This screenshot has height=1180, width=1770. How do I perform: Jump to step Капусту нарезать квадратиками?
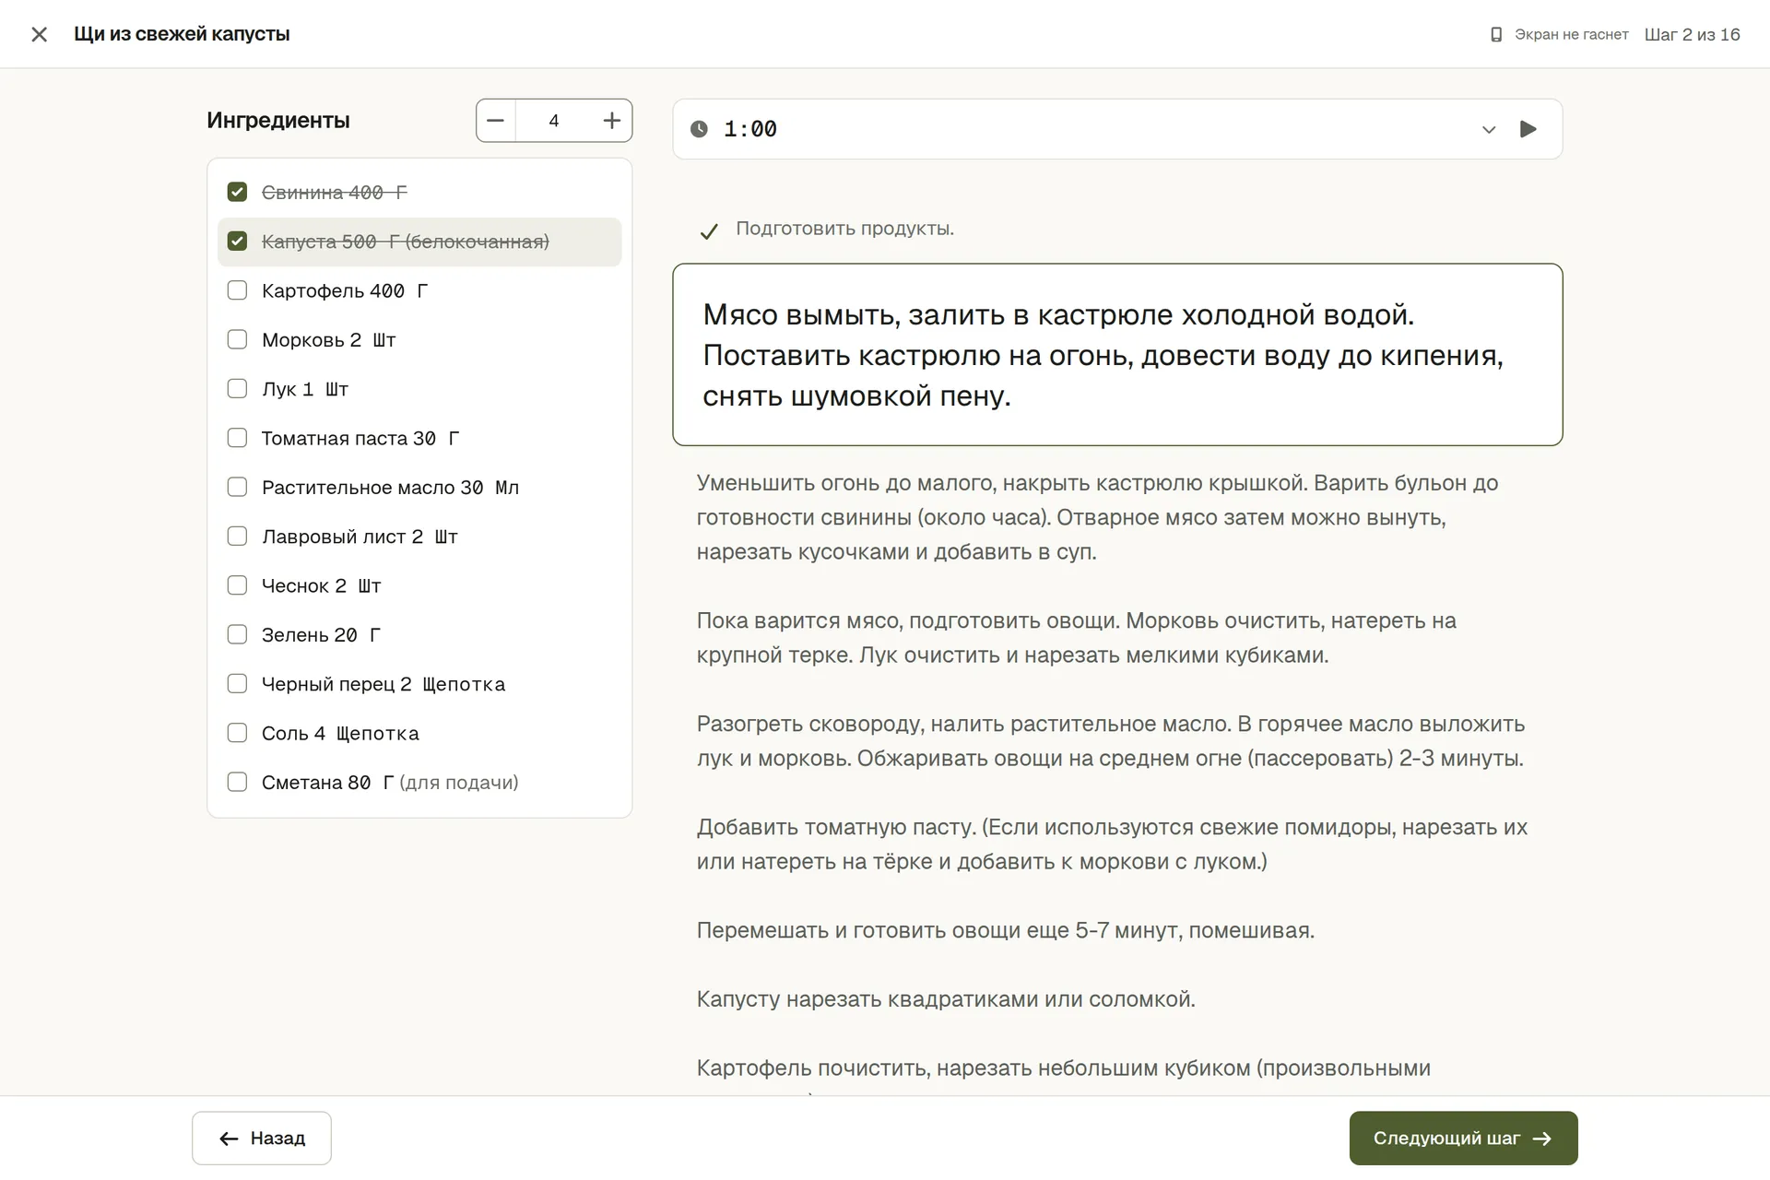pos(946,999)
